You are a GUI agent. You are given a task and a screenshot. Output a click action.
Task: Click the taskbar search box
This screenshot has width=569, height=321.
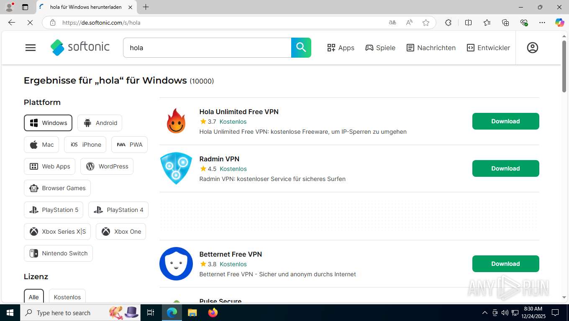pyautogui.click(x=81, y=313)
